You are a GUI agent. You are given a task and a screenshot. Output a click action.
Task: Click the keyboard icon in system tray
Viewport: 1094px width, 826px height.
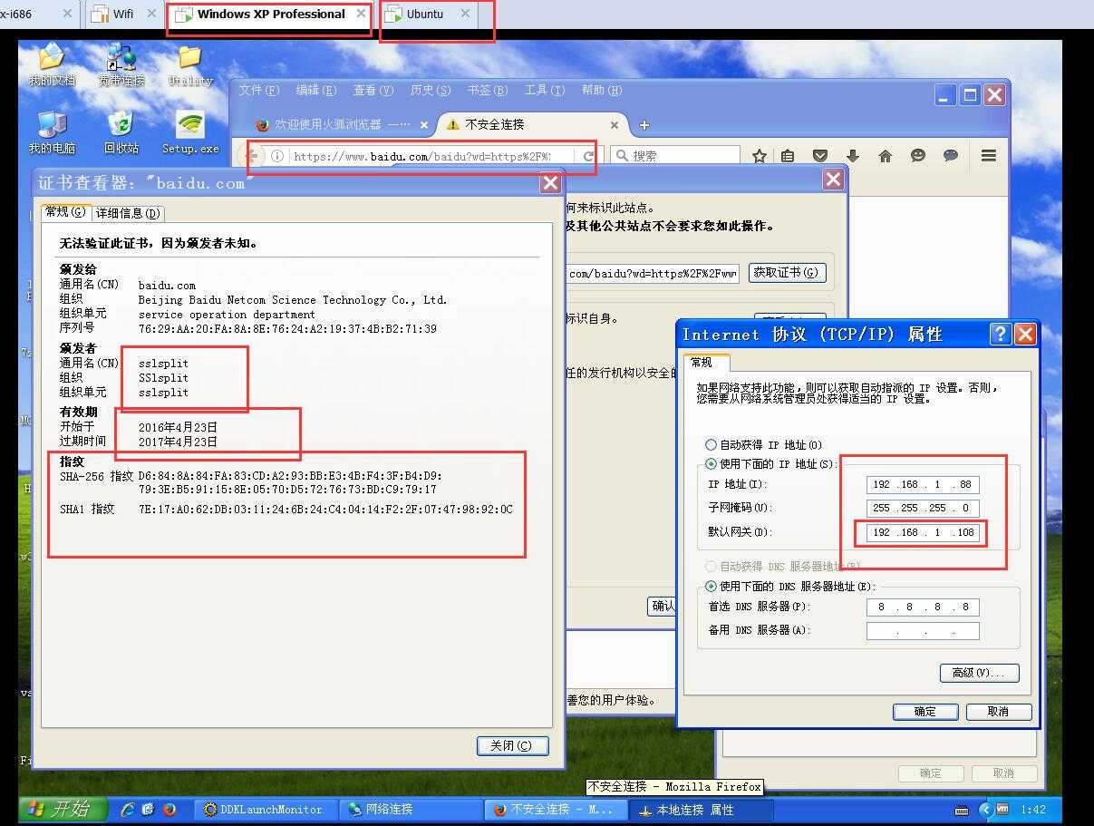961,810
